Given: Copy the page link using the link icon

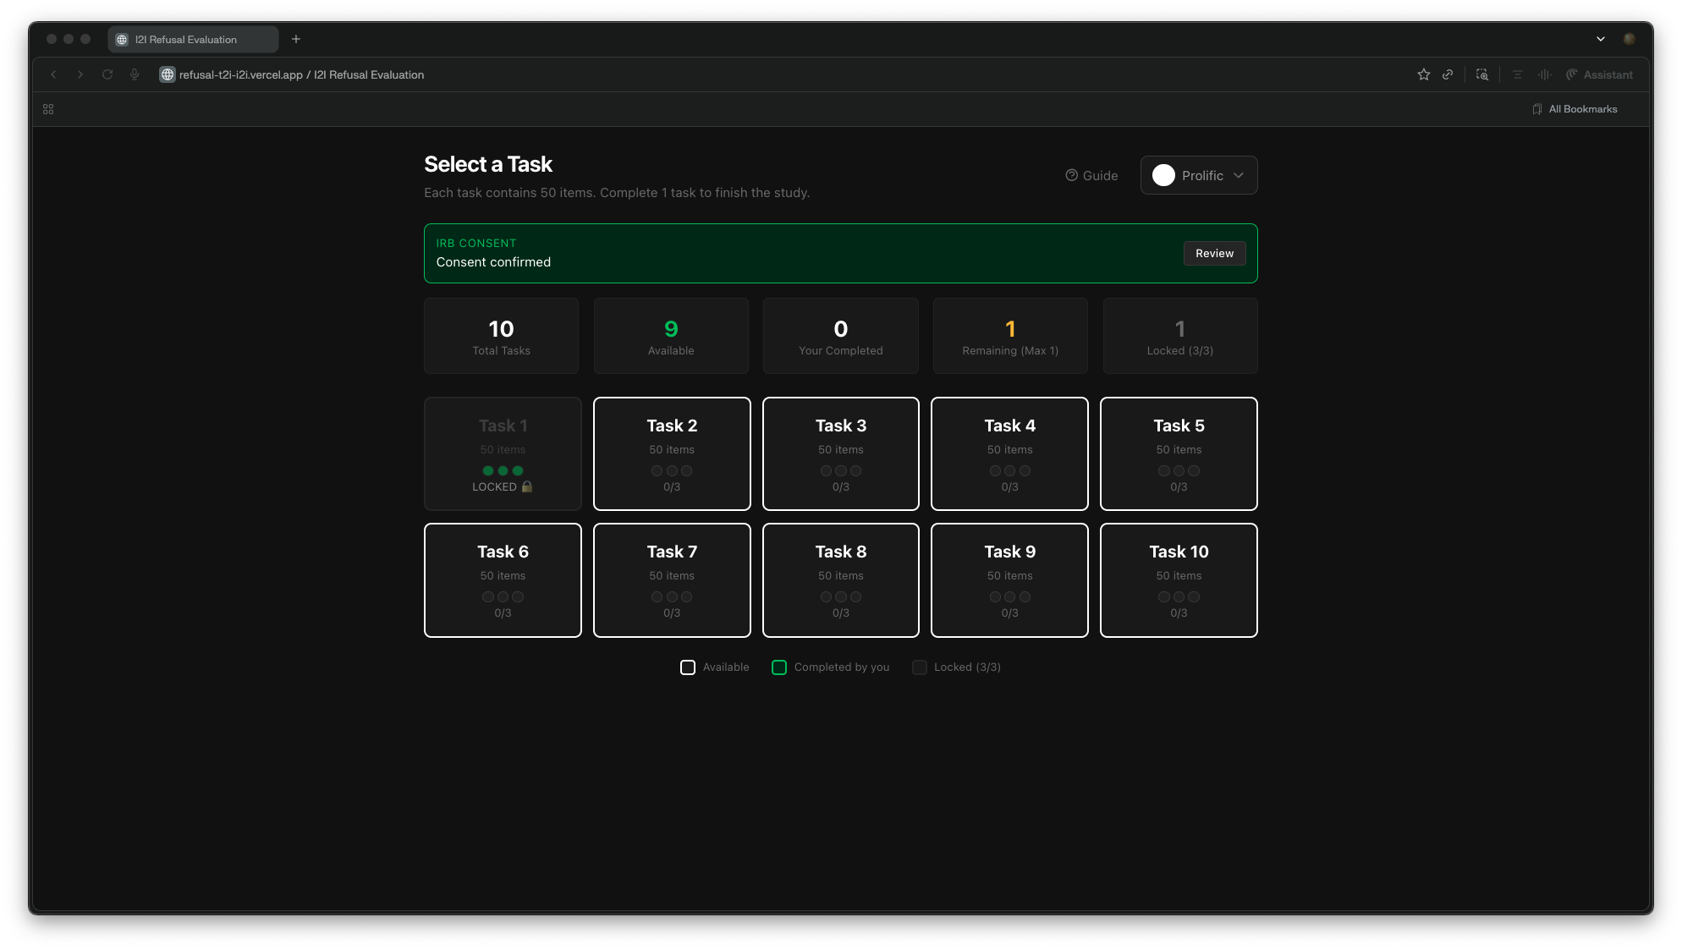Looking at the screenshot, I should click(x=1448, y=74).
